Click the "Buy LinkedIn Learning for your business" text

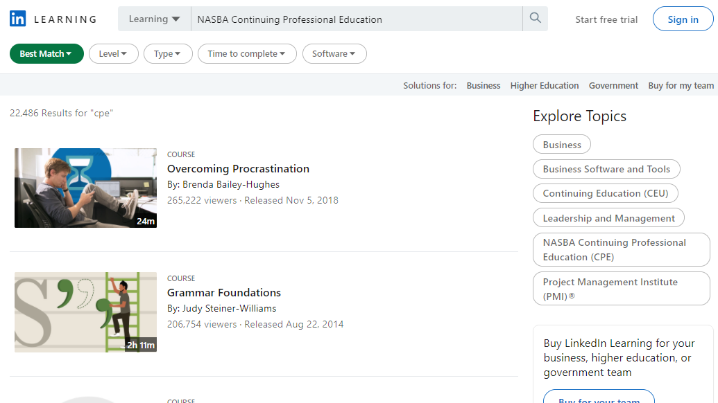click(619, 357)
